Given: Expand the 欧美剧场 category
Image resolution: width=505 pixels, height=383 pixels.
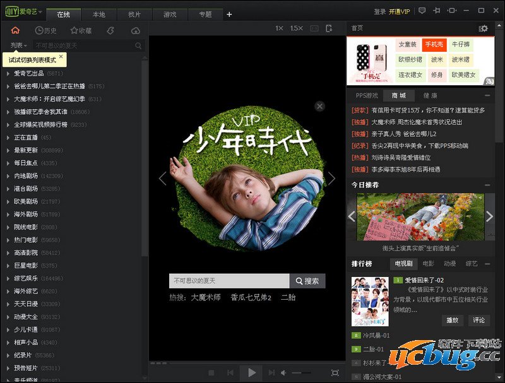Looking at the screenshot, I should (x=8, y=202).
